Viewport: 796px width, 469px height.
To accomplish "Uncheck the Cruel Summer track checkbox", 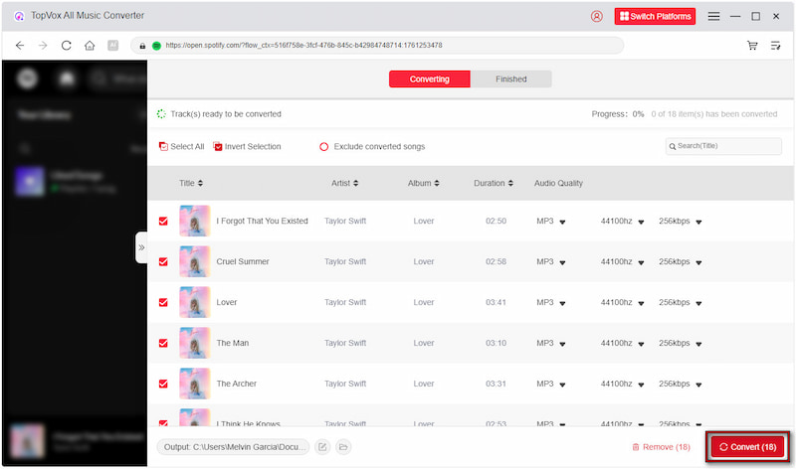I will point(163,261).
